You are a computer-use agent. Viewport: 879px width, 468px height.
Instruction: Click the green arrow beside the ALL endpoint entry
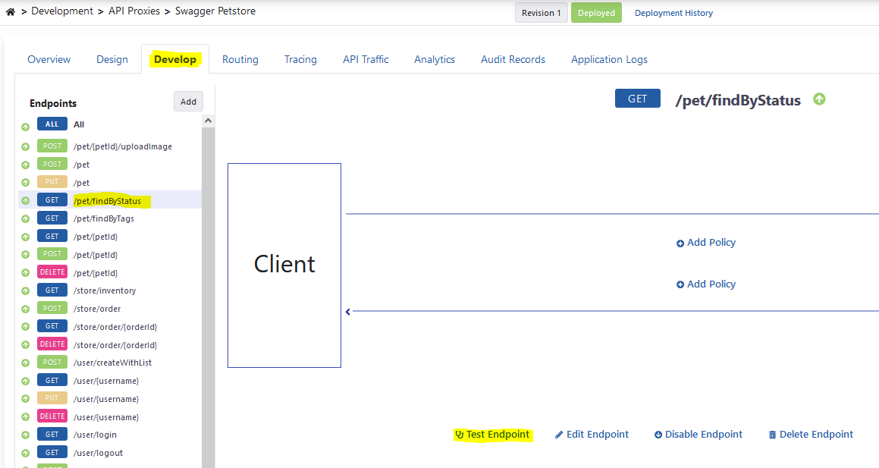tap(25, 124)
